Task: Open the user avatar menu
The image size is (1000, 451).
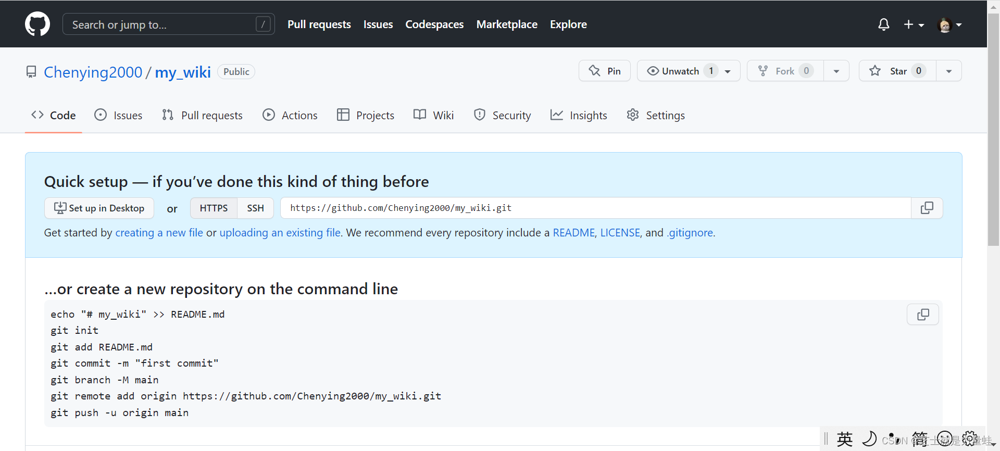Action: (949, 24)
